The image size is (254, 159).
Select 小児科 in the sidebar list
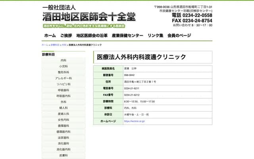[x=63, y=66]
